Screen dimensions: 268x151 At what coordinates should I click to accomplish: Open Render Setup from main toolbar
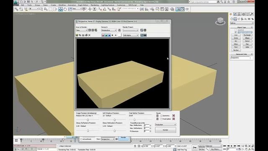178,9
